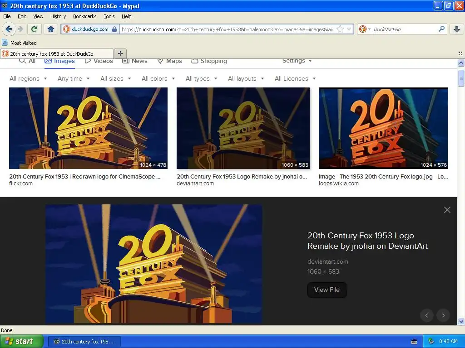
Task: Click the flickr.com source text
Action: (21, 184)
